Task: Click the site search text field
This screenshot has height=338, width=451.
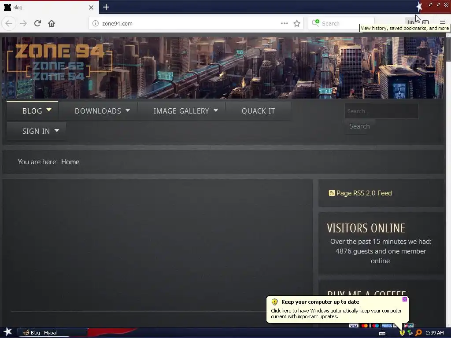Action: coord(381,111)
